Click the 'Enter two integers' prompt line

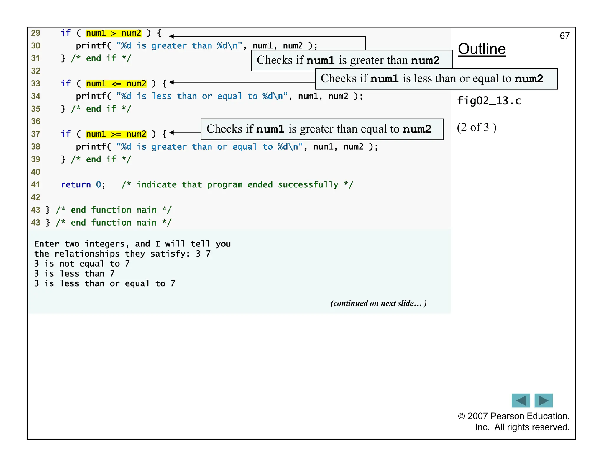pos(132,244)
